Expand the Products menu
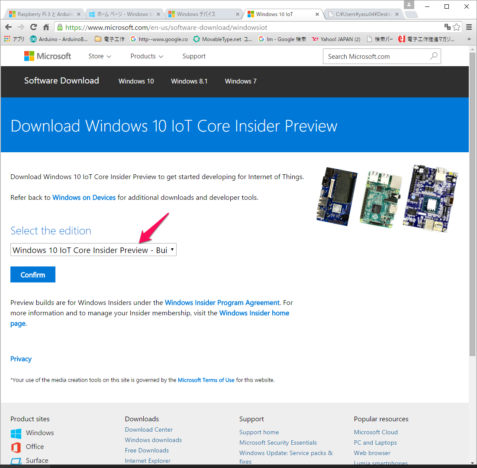Image resolution: width=477 pixels, height=468 pixels. (147, 56)
